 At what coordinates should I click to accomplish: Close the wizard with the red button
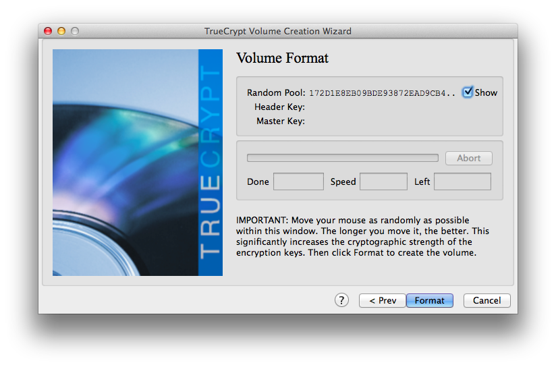coord(48,31)
